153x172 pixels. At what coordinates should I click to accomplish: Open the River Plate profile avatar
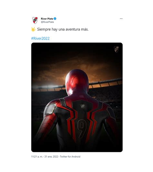35,20
